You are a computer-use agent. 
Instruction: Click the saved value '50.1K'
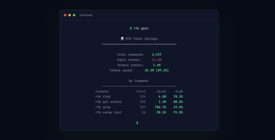(x=161, y=112)
